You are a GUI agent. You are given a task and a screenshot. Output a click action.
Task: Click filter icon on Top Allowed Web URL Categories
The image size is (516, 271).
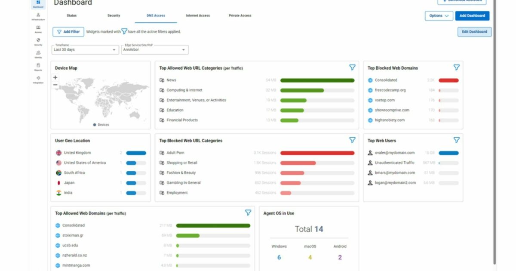[352, 68]
